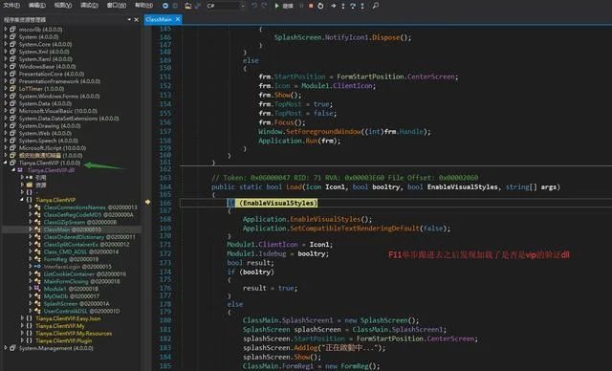This screenshot has width=612, height=371.
Task: Stop debugging with the red square icon
Action: click(311, 6)
